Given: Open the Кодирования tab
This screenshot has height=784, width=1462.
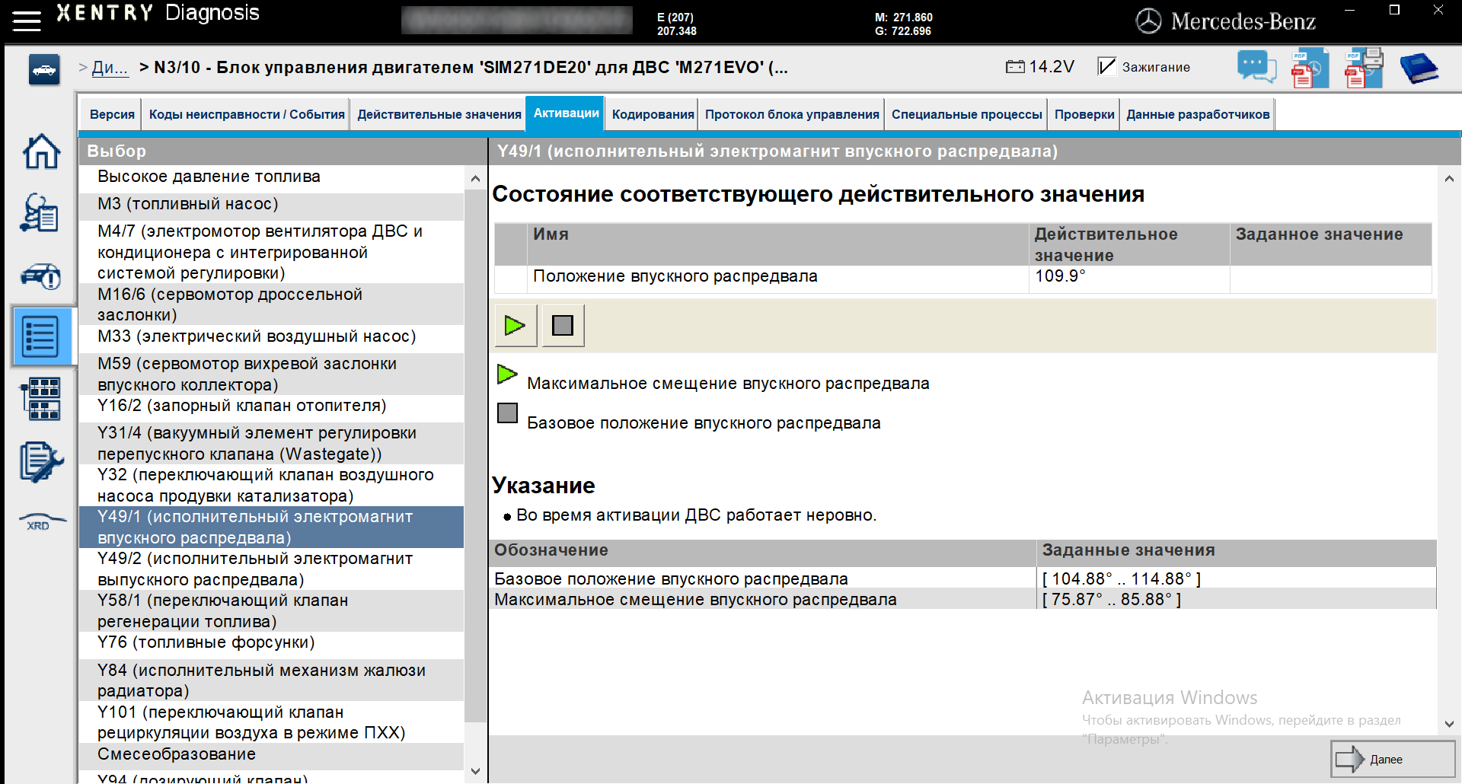Looking at the screenshot, I should (x=653, y=114).
